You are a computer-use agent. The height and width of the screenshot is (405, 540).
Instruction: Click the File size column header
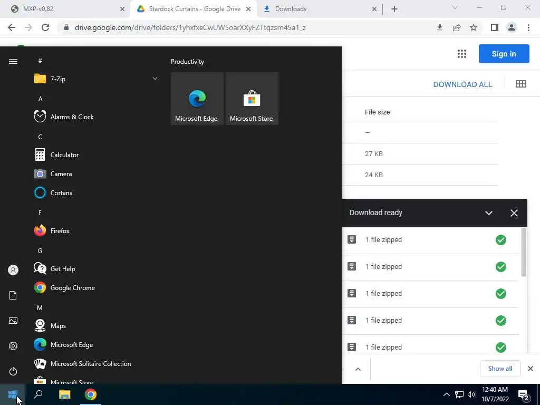(x=378, y=112)
